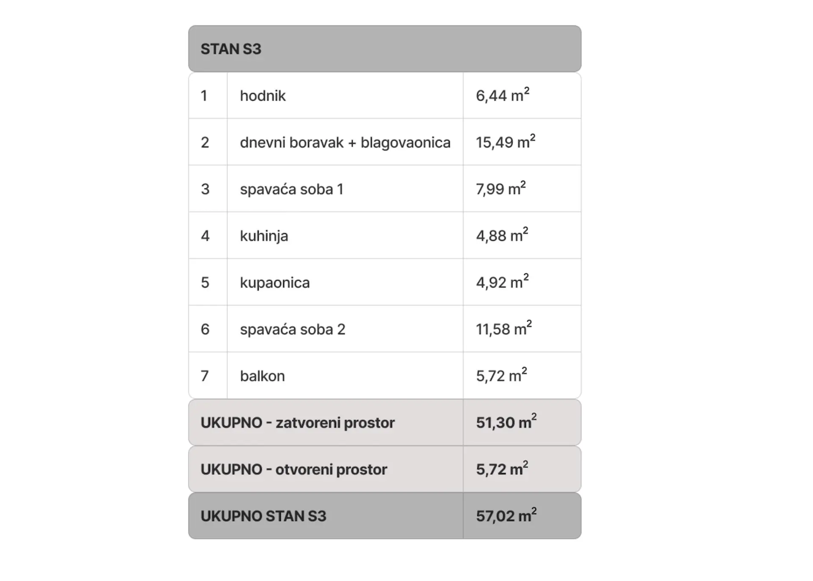Select the hodnik row label

click(263, 96)
